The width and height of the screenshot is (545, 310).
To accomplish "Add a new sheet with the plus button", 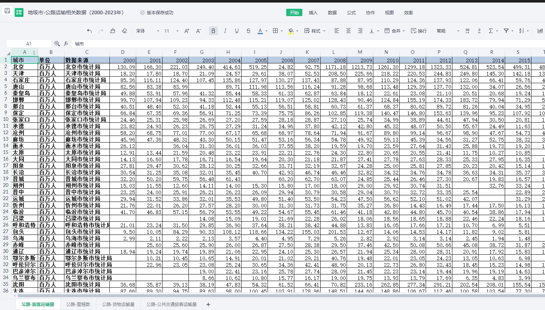I will click(208, 304).
